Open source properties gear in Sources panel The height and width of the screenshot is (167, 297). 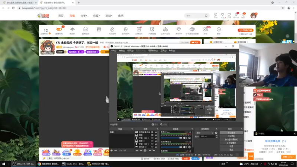pyautogui.click(x=145, y=151)
